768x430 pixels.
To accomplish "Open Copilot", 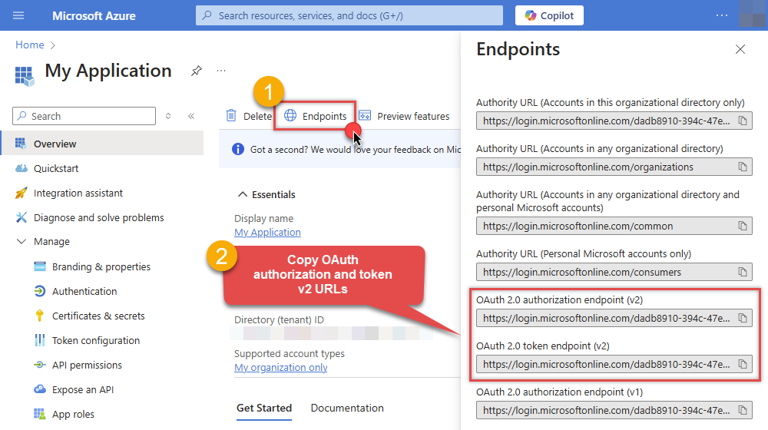I will (549, 15).
